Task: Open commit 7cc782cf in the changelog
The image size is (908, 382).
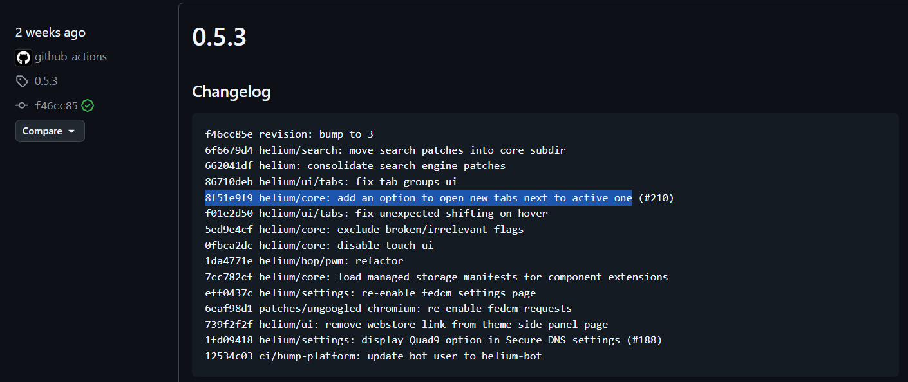Action: point(229,277)
